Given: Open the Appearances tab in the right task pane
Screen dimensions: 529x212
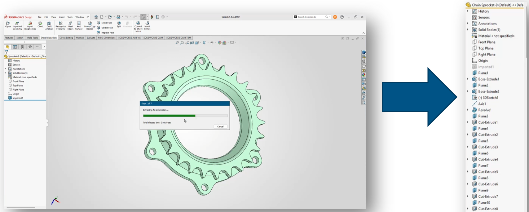Looking at the screenshot, I should tap(364, 75).
